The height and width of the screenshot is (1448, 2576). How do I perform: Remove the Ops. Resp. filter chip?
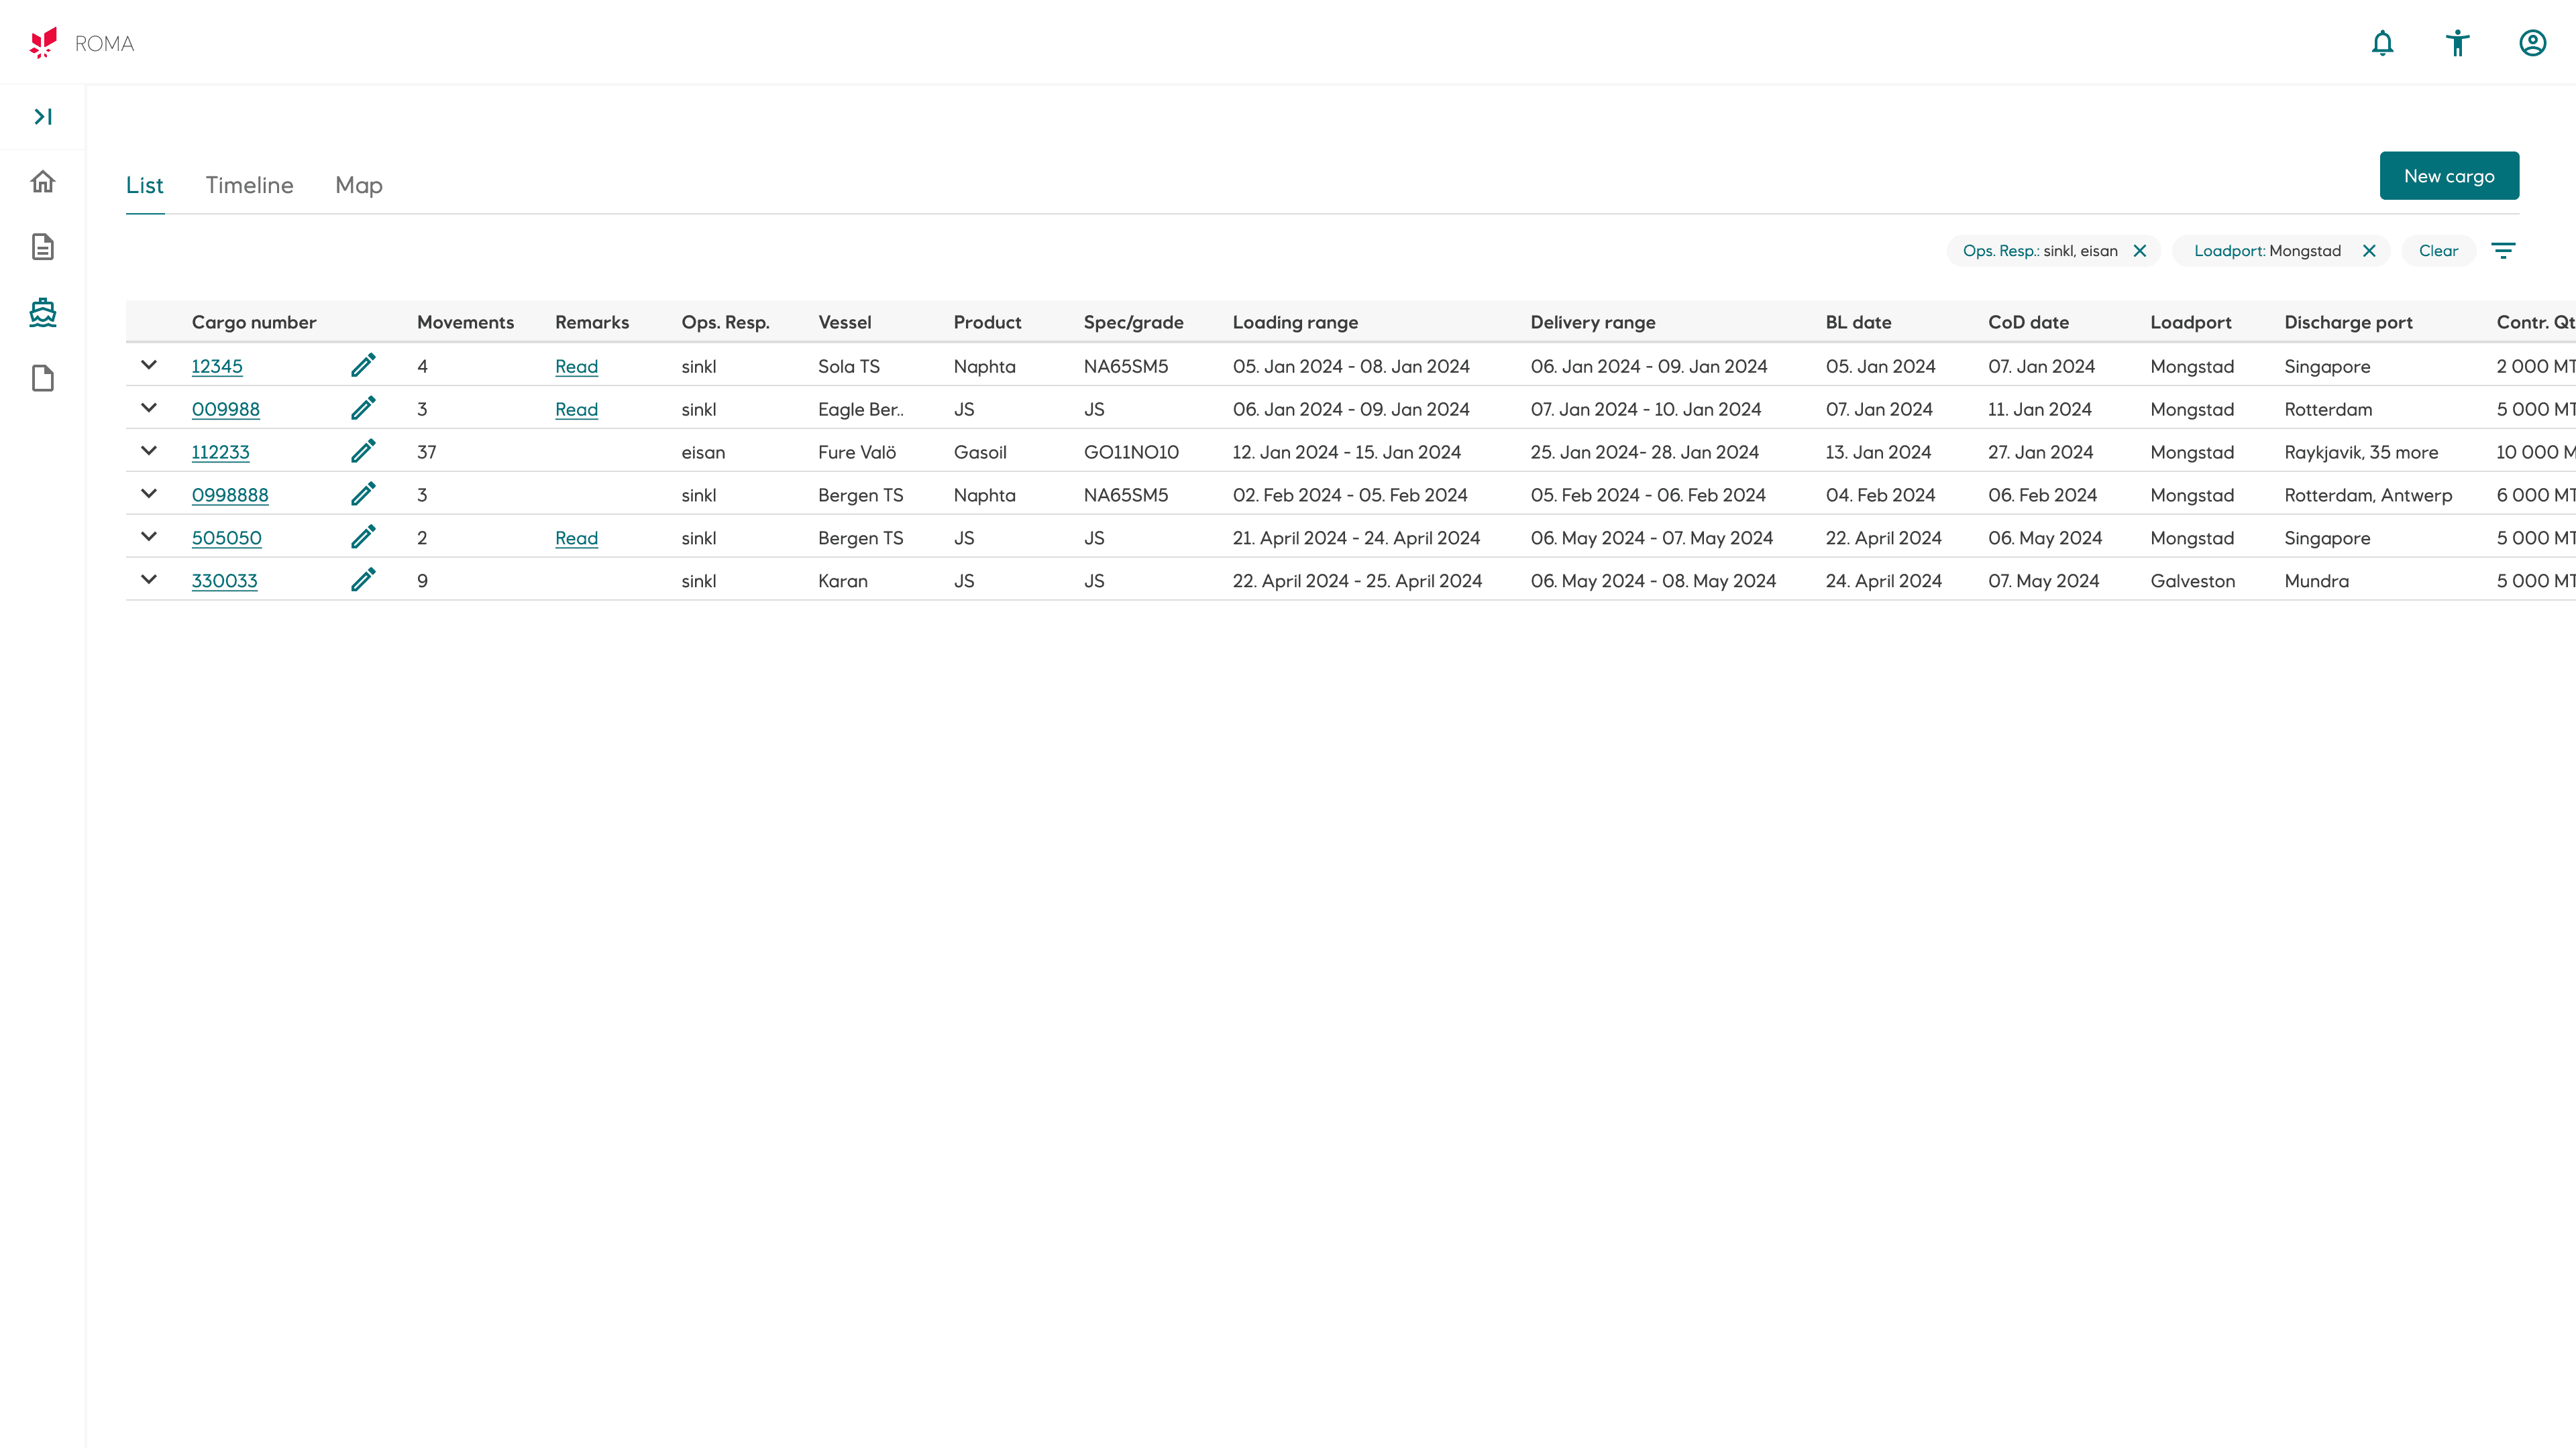[2140, 251]
